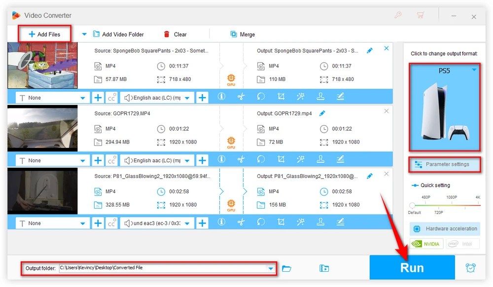The height and width of the screenshot is (287, 493).
Task: Add a watermark to the GOPR1729 video
Action: [320, 159]
